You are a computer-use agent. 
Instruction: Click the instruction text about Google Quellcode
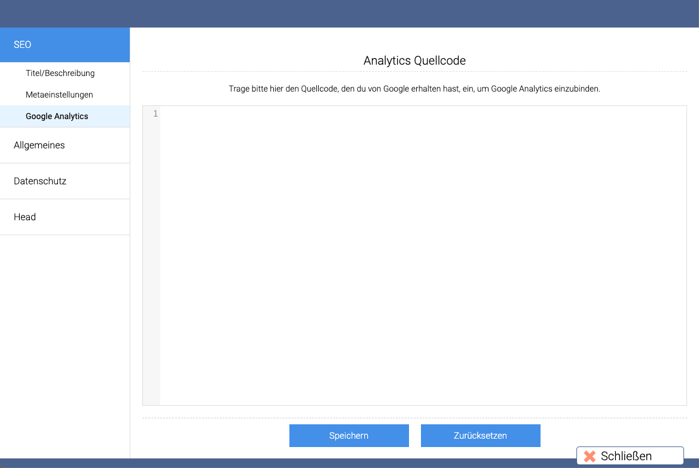(414, 89)
